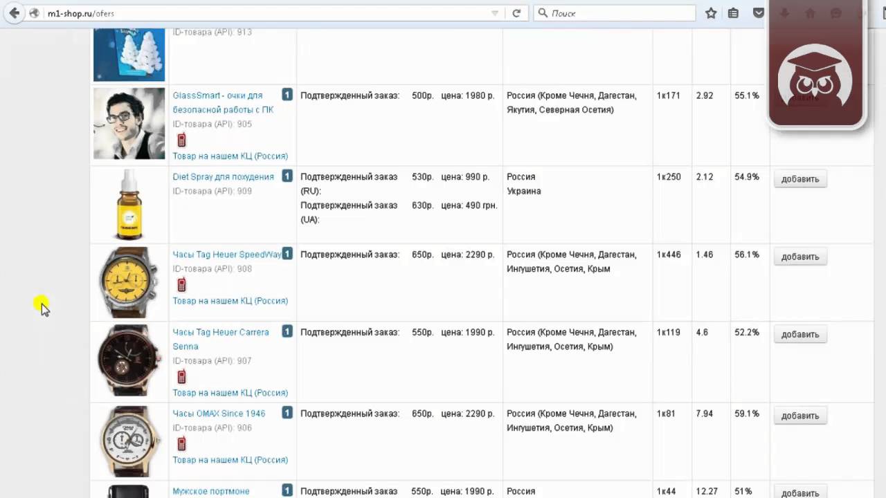The height and width of the screenshot is (498, 886).
Task: Click the blue snowy trees product thumbnail
Action: [x=129, y=54]
